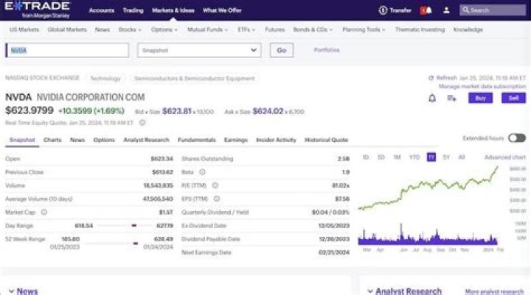Switch to the Analyst Research tab
This screenshot has height=295, width=531.
point(146,140)
